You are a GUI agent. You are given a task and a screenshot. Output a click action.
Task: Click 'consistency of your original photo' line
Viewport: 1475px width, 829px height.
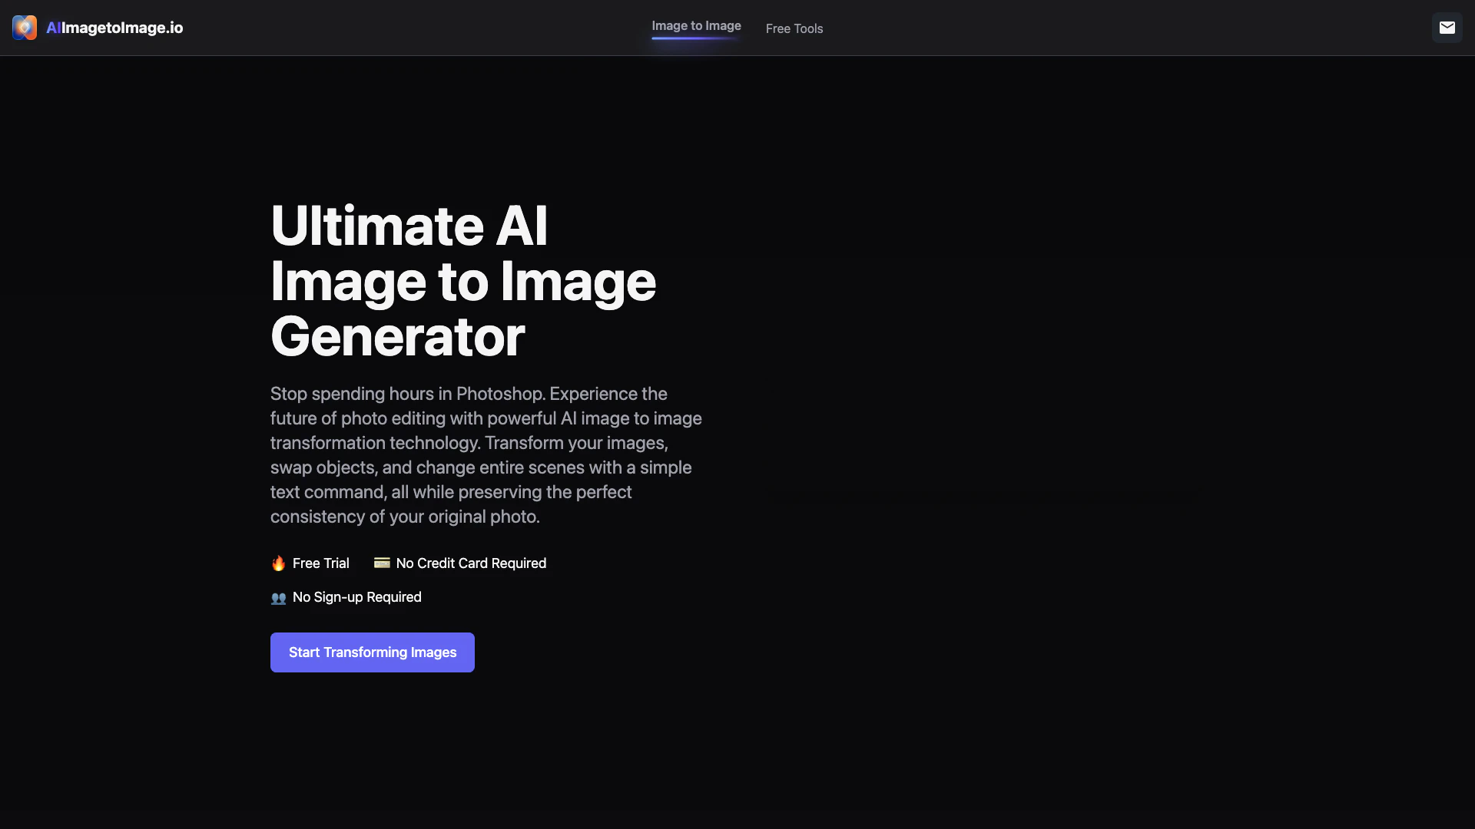point(405,517)
